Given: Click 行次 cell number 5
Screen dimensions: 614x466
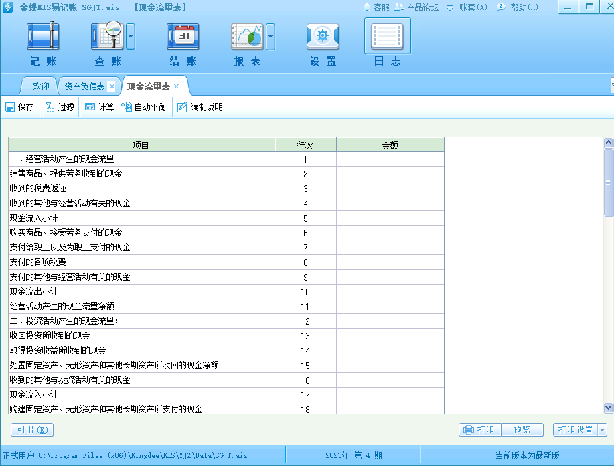Looking at the screenshot, I should coord(305,218).
